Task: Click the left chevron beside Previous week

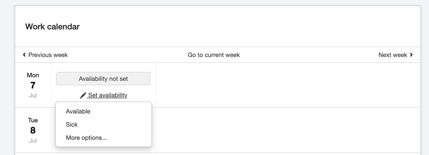Action: point(24,55)
